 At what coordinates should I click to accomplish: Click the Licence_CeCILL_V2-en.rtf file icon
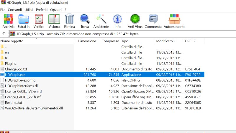click(2, 91)
